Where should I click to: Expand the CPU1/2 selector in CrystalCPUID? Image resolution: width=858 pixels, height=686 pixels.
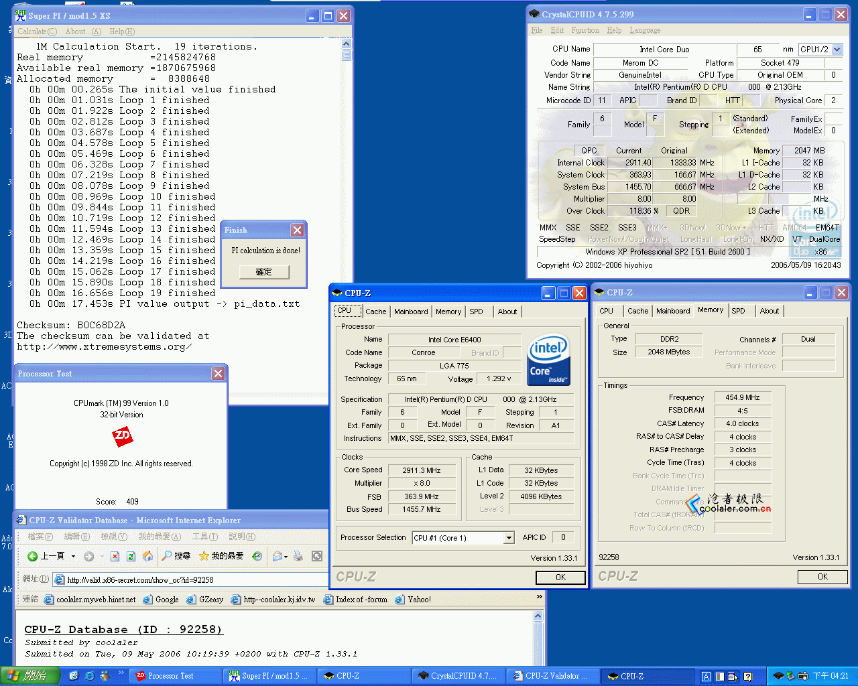coord(837,50)
